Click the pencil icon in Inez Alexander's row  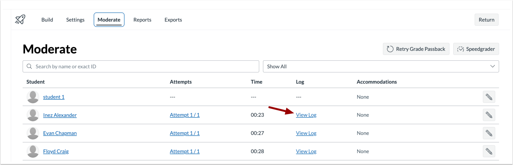(x=489, y=115)
